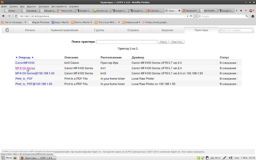Focus the Поиск принтера input field
This screenshot has height=160, width=256.
[x=127, y=42]
